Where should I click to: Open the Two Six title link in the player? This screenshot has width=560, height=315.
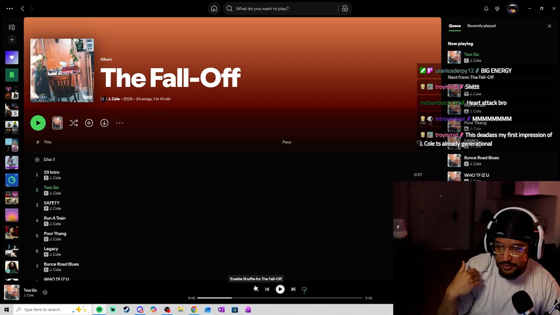click(30, 290)
